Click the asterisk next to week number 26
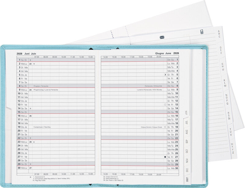Viewport: 245px width, 188px height. [34, 142]
